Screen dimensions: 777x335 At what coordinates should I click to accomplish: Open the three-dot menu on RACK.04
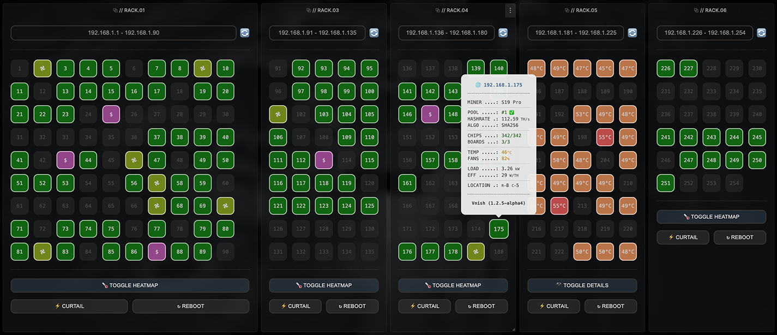point(510,10)
